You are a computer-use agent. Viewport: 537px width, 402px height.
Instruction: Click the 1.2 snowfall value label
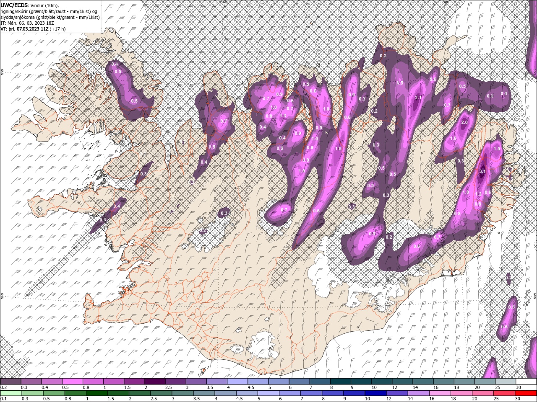(x=479, y=194)
